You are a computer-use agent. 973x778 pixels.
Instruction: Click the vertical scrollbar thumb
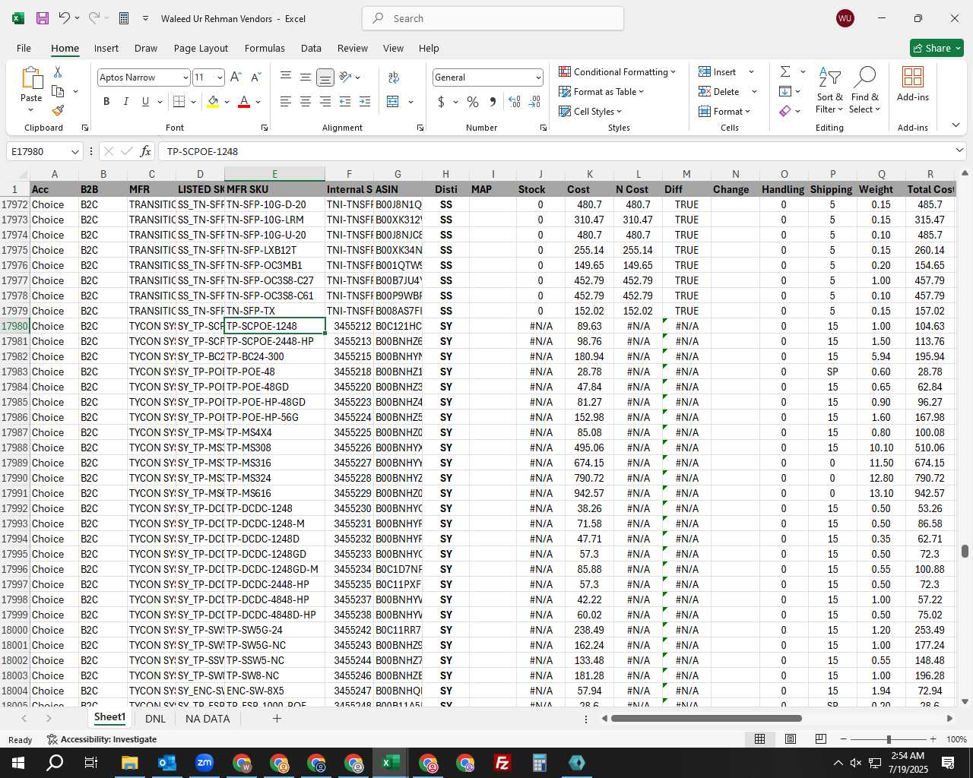965,551
